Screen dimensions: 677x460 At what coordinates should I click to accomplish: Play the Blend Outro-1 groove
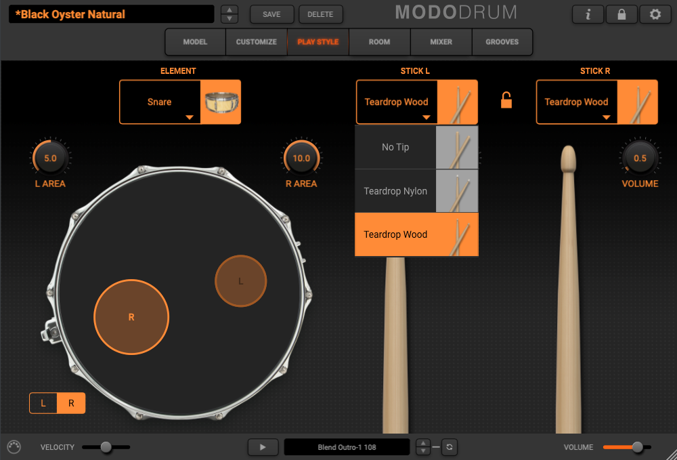(x=263, y=447)
